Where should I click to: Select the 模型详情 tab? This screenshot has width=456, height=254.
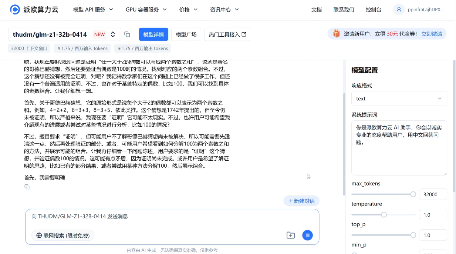pyautogui.click(x=153, y=34)
